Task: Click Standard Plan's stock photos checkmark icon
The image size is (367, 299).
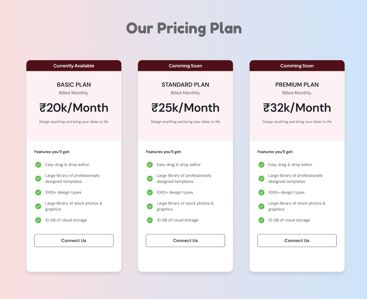Action: 150,206
